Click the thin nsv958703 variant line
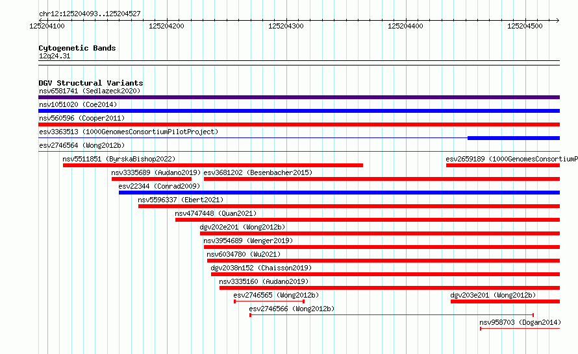The width and height of the screenshot is (578, 354). pyautogui.click(x=520, y=329)
